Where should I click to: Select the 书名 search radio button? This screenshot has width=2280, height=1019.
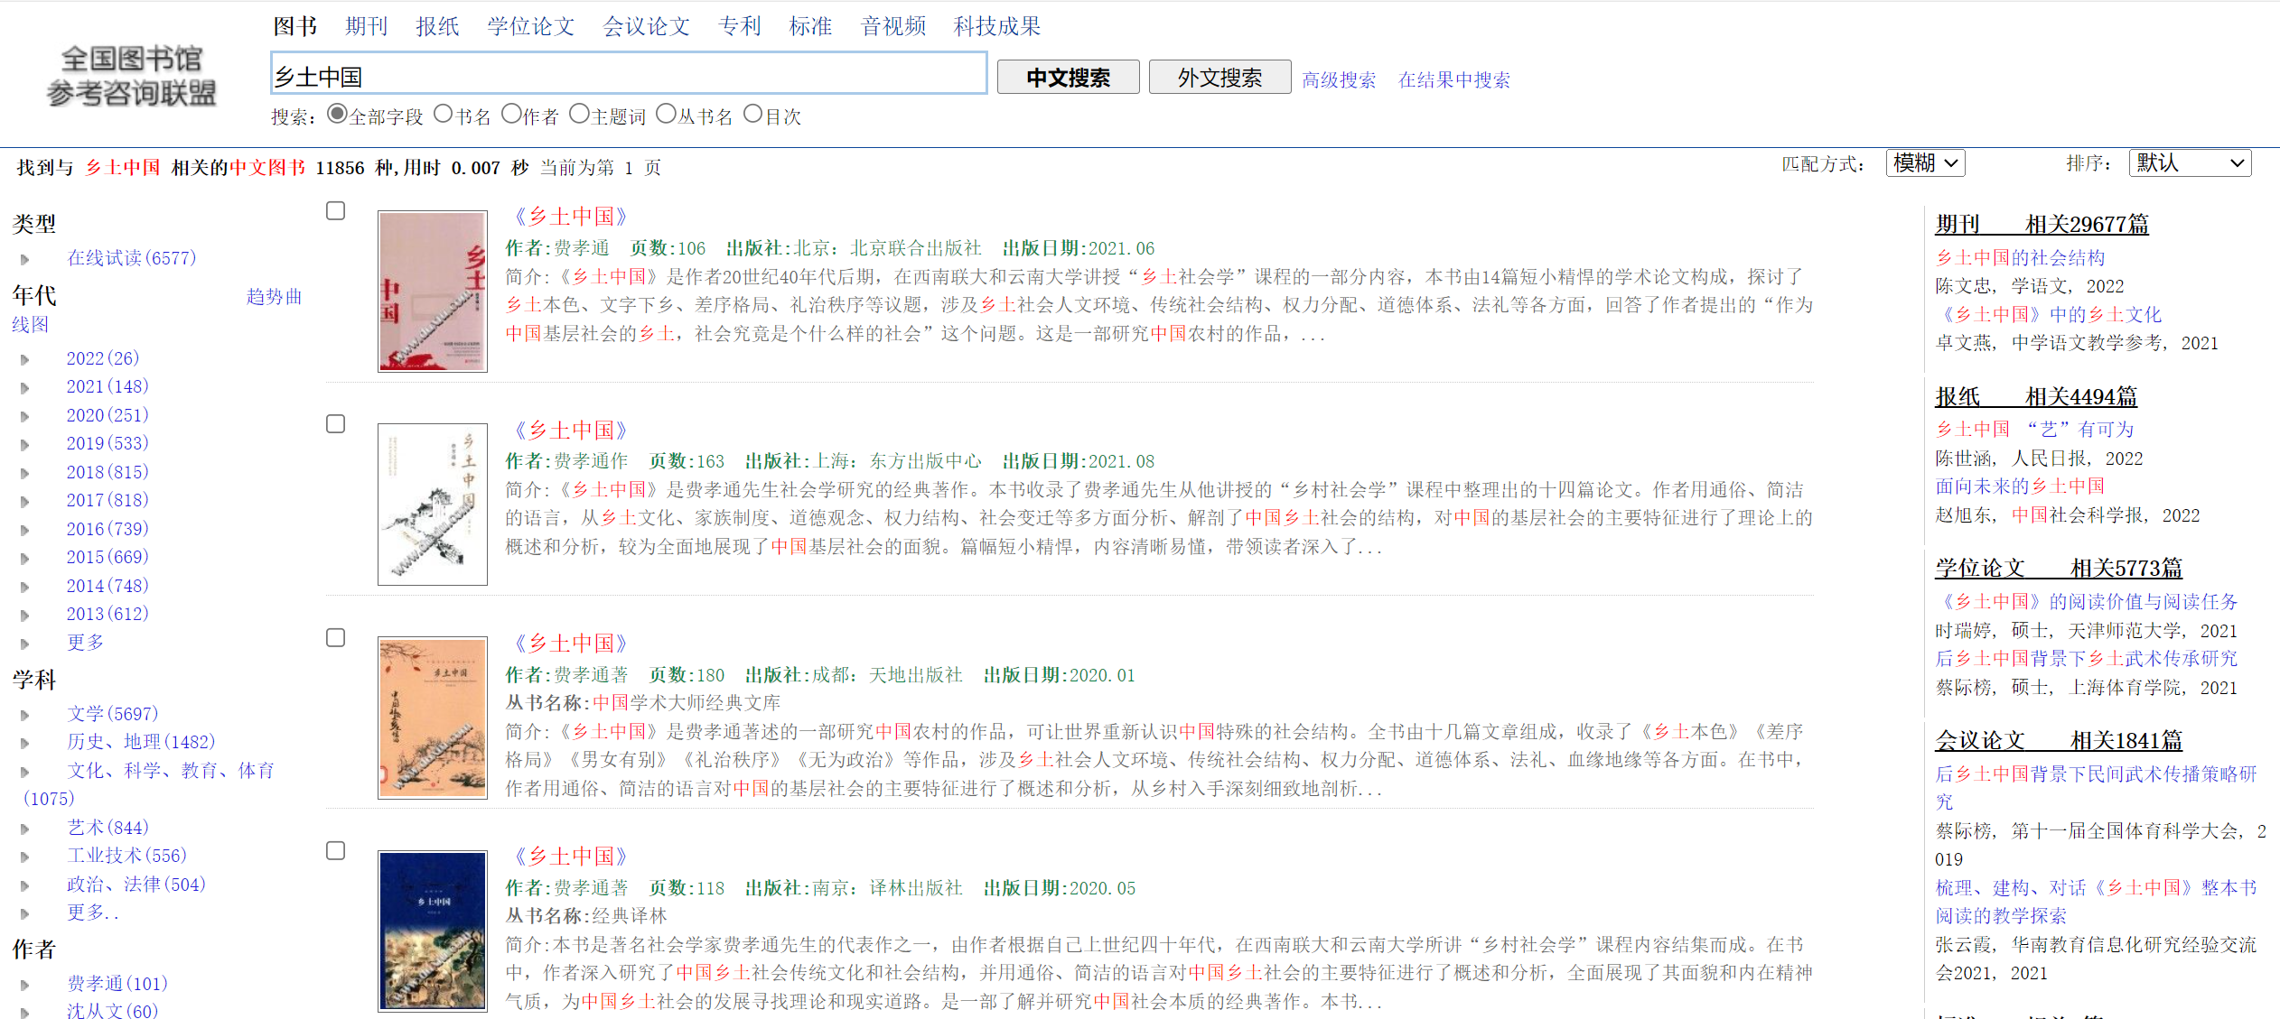coord(443,114)
